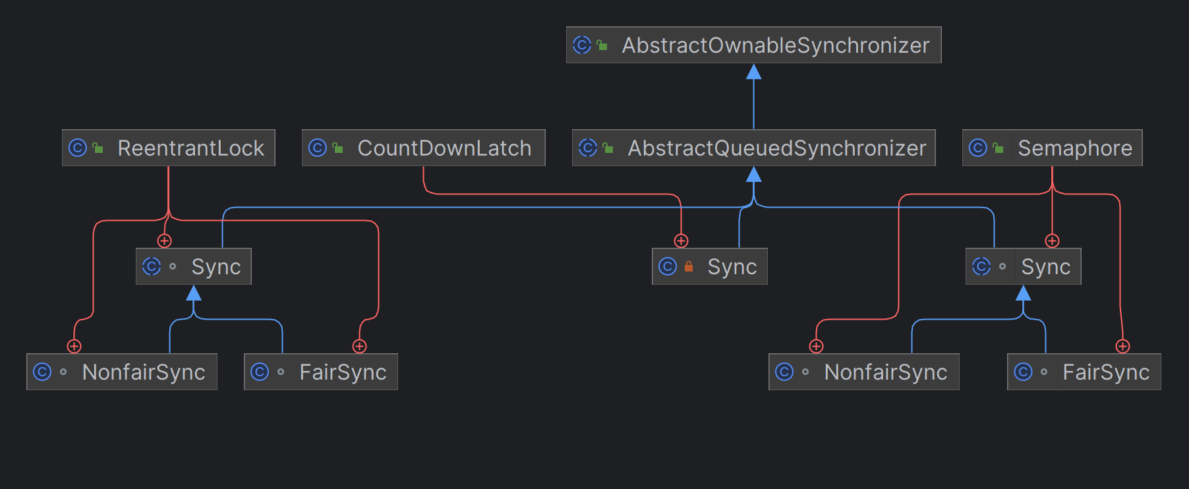Click the inner-class plus marker above CountDownLatch's Sync
This screenshot has width=1189, height=489.
click(681, 241)
